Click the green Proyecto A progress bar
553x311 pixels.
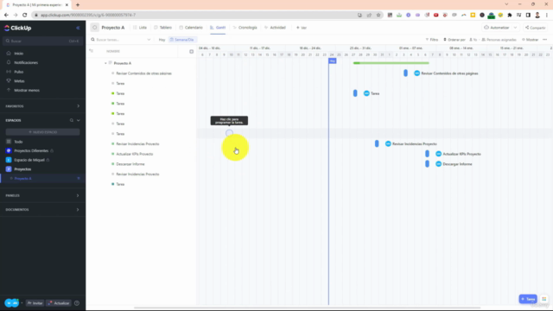[x=391, y=63]
